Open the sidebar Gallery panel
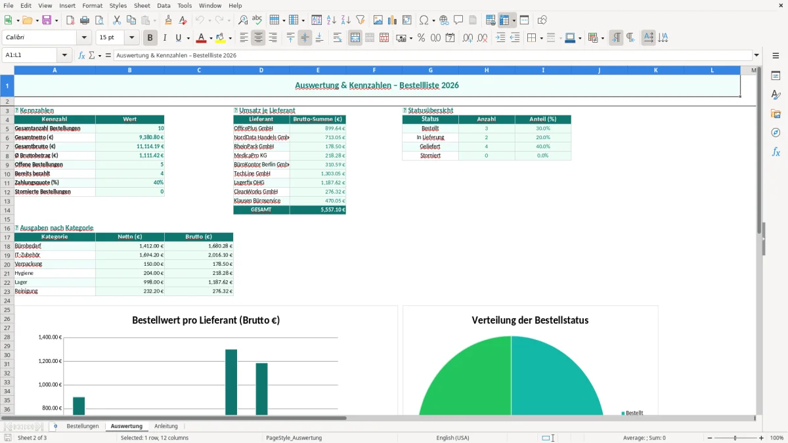Screen dimensions: 788x443 (776, 114)
